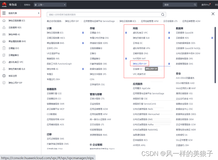Click the service list vertical scrollbar
Viewport: 218px width, 160px height.
[215, 55]
